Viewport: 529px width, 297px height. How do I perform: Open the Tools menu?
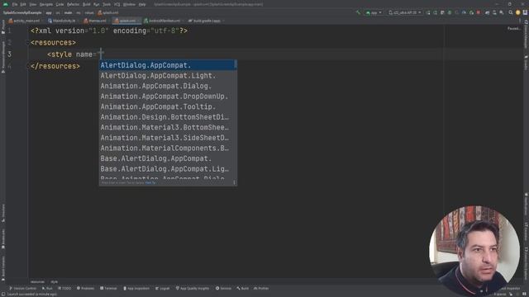tap(107, 4)
